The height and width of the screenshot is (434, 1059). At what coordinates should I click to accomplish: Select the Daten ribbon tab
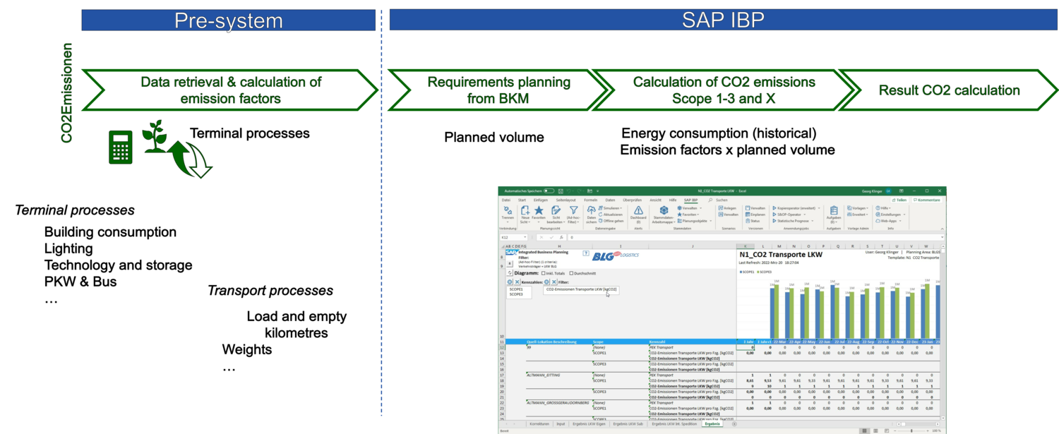611,200
